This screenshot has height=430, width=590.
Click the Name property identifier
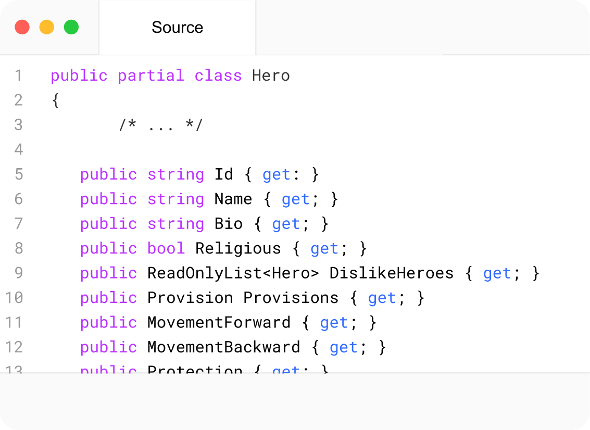coord(233,199)
